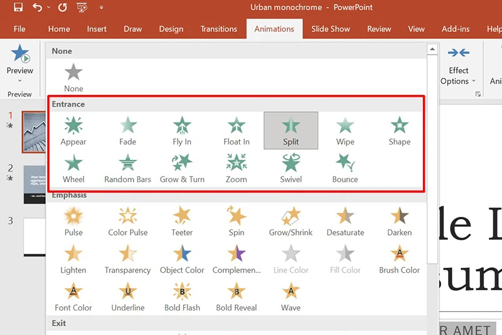
Task: Apply the Bounce entrance effect
Action: click(x=345, y=168)
